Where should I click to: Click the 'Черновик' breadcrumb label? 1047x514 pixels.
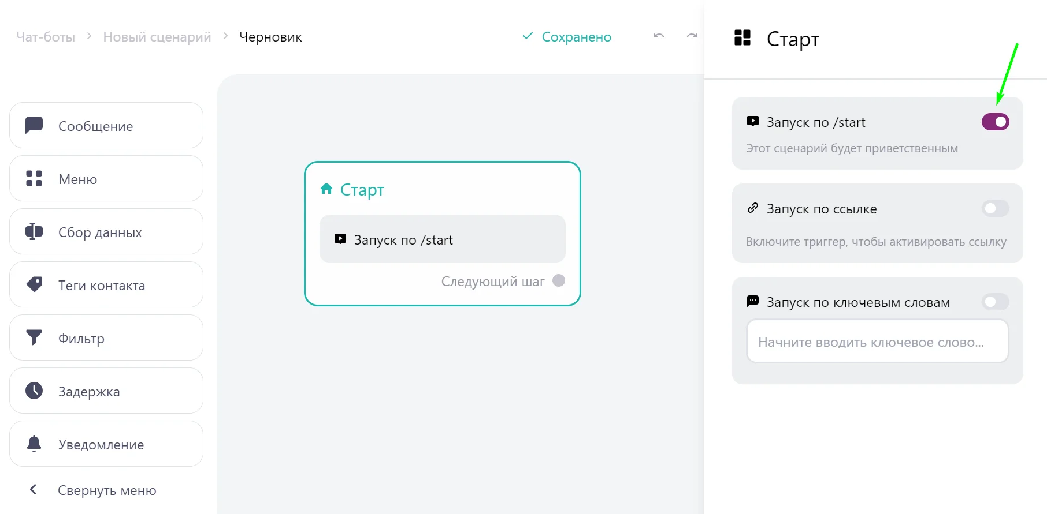point(270,37)
